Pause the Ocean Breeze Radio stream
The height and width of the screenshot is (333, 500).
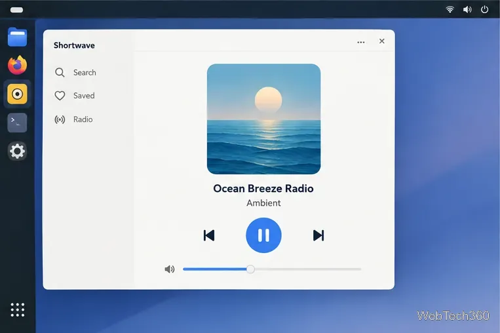(x=263, y=235)
